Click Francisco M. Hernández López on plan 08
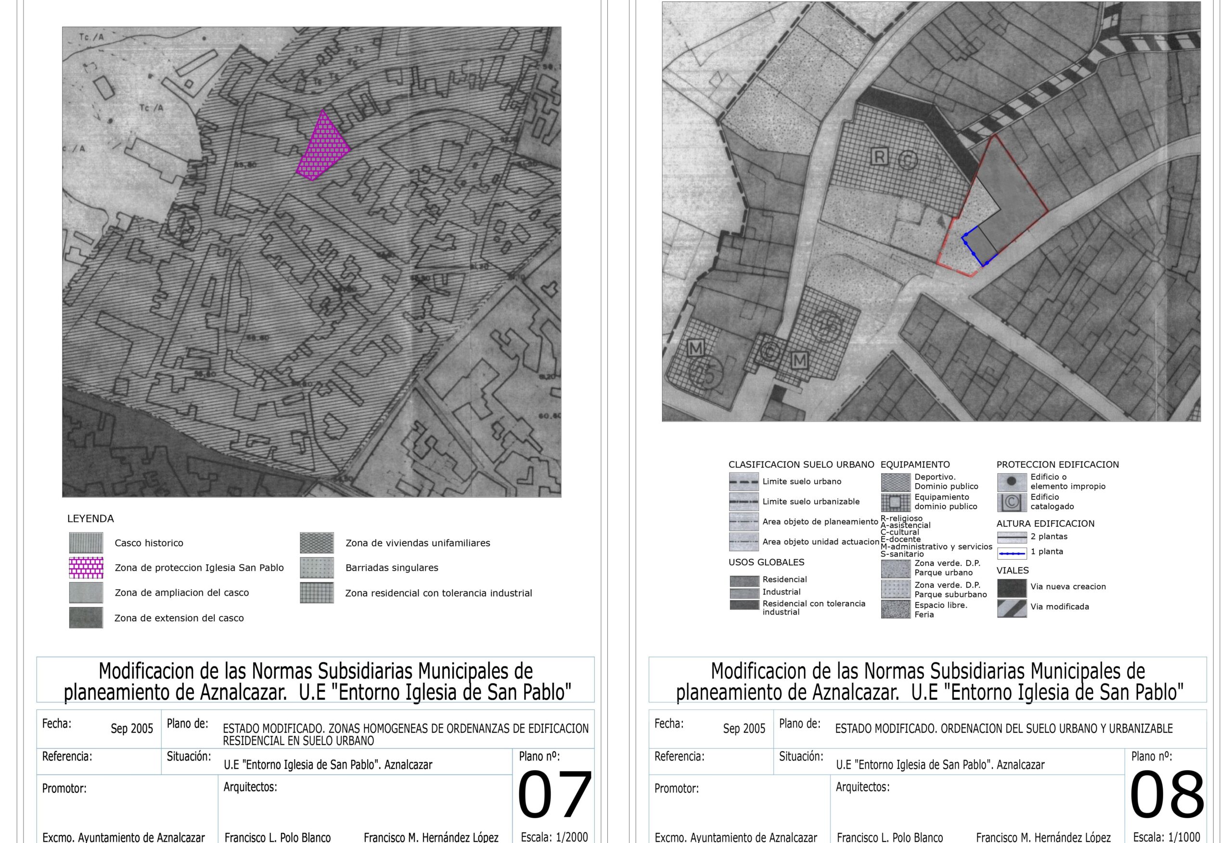 tap(1043, 838)
